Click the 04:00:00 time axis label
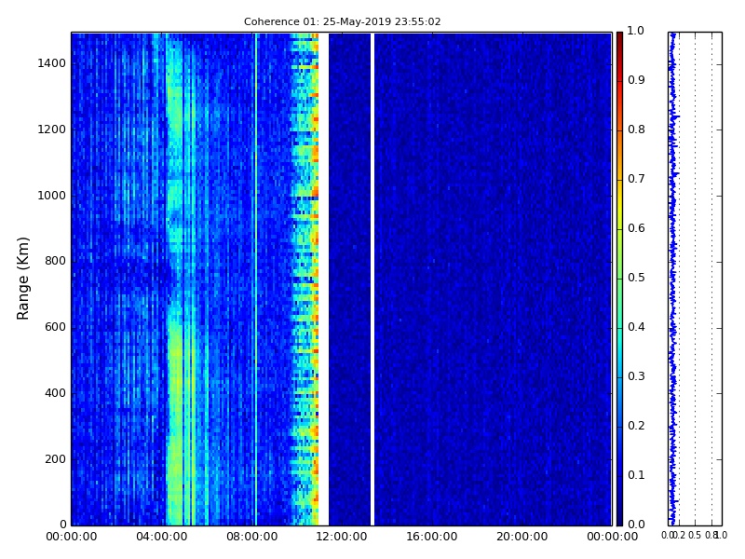The width and height of the screenshot is (745, 559). pos(161,537)
